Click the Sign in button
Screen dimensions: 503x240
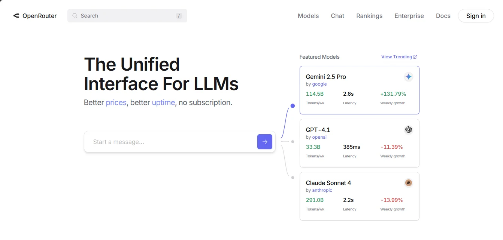[476, 16]
